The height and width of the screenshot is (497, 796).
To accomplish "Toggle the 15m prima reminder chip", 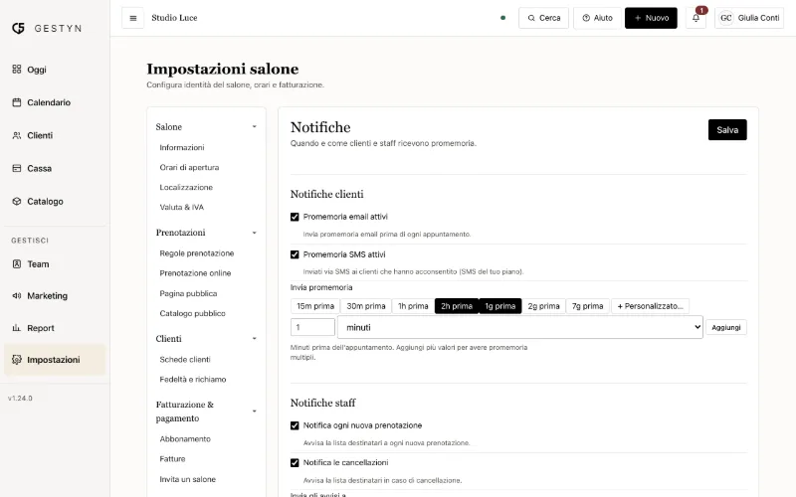I will point(315,306).
